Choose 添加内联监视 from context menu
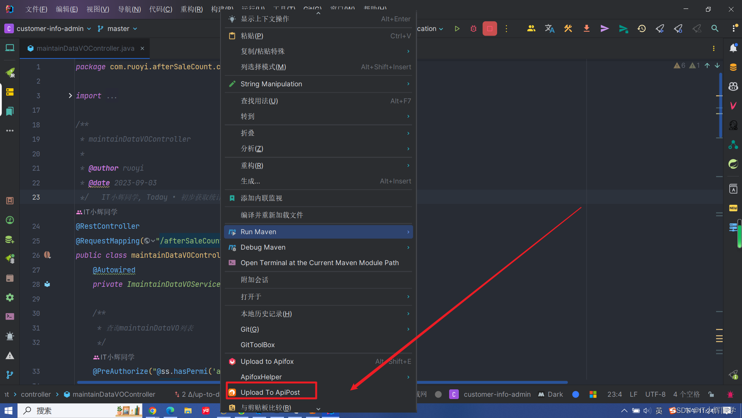 tap(318, 198)
